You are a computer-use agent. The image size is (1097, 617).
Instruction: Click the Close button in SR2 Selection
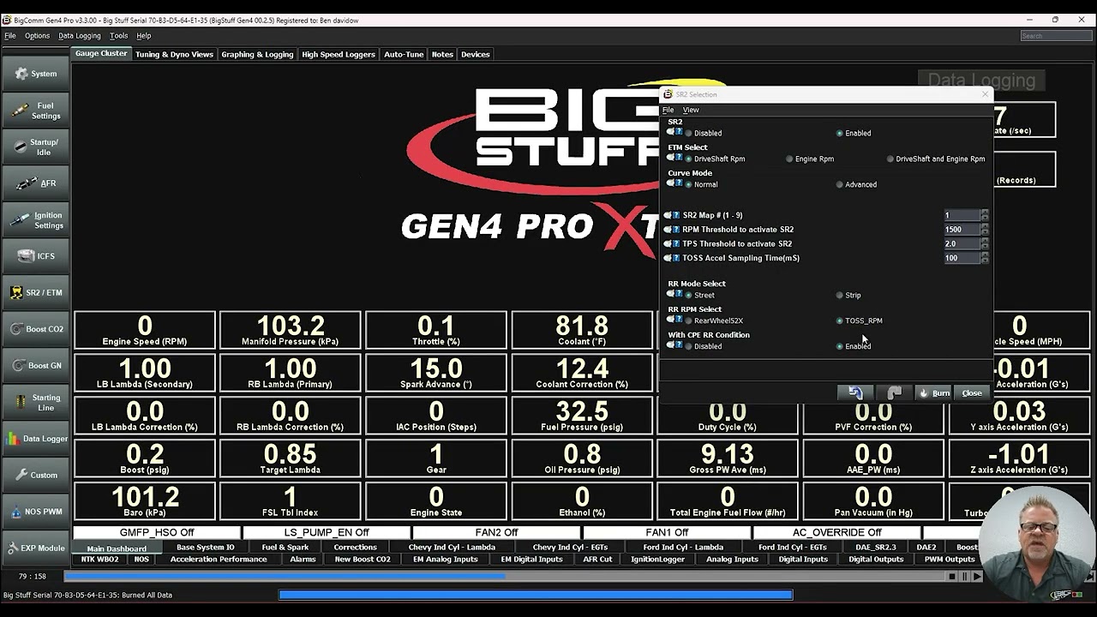click(972, 392)
